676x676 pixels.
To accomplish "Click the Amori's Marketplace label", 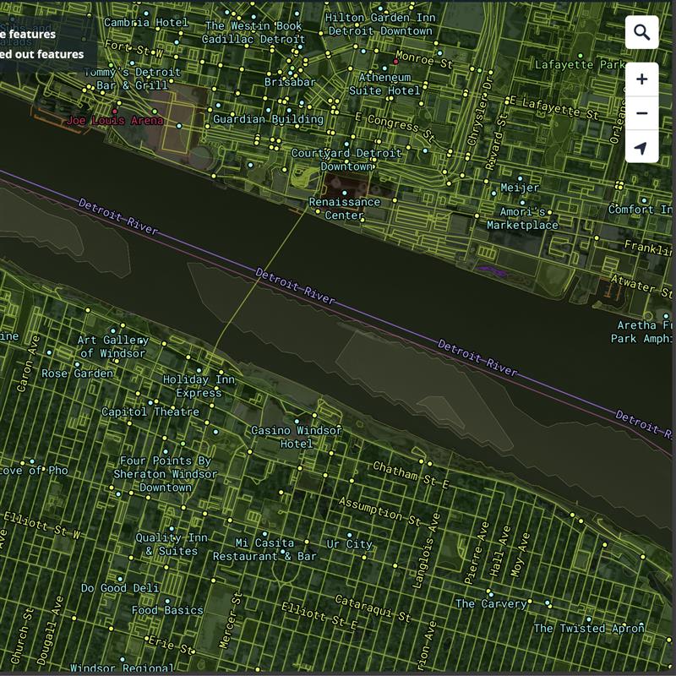I will pyautogui.click(x=522, y=219).
